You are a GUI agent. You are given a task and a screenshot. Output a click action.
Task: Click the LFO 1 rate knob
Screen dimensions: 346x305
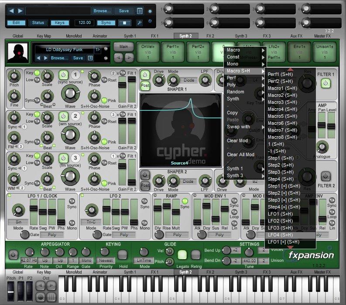coord(18,209)
